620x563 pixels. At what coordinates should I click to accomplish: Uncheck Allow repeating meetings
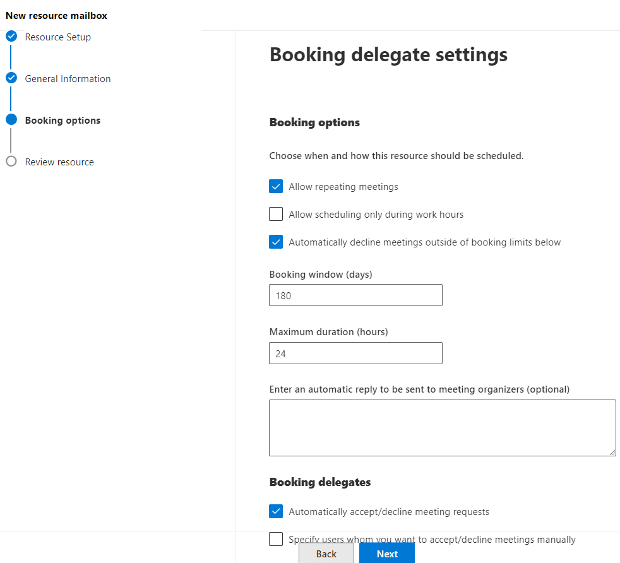(x=276, y=186)
